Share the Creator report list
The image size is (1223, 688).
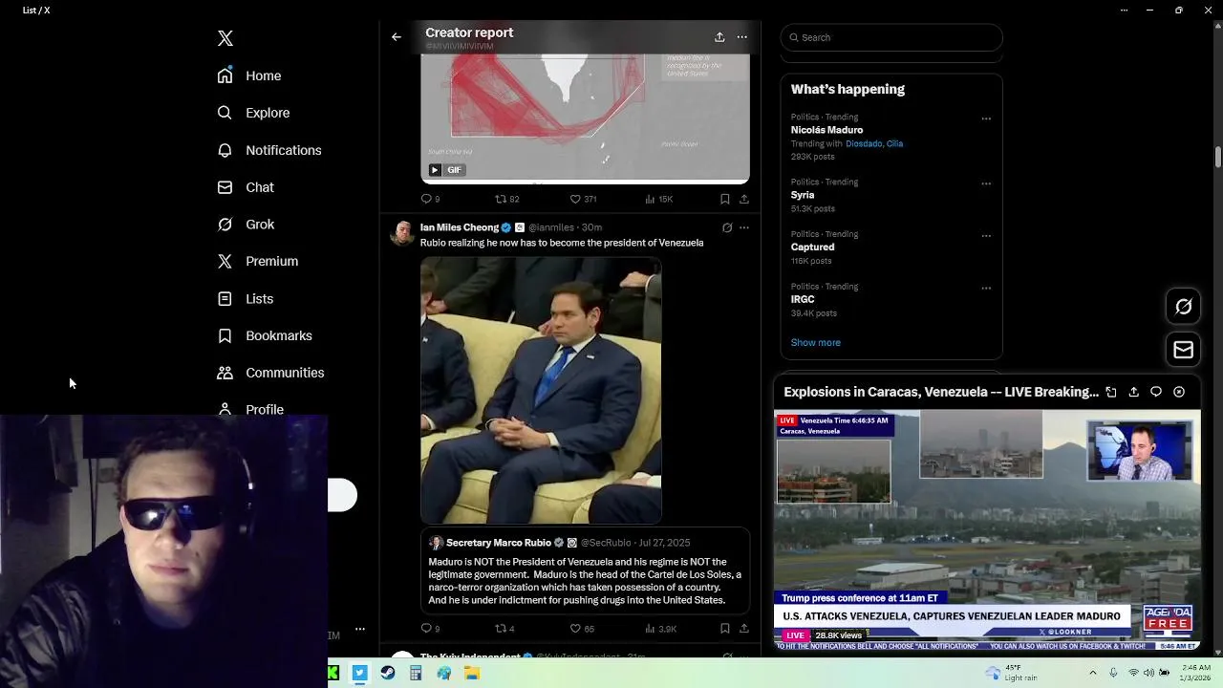pyautogui.click(x=719, y=37)
